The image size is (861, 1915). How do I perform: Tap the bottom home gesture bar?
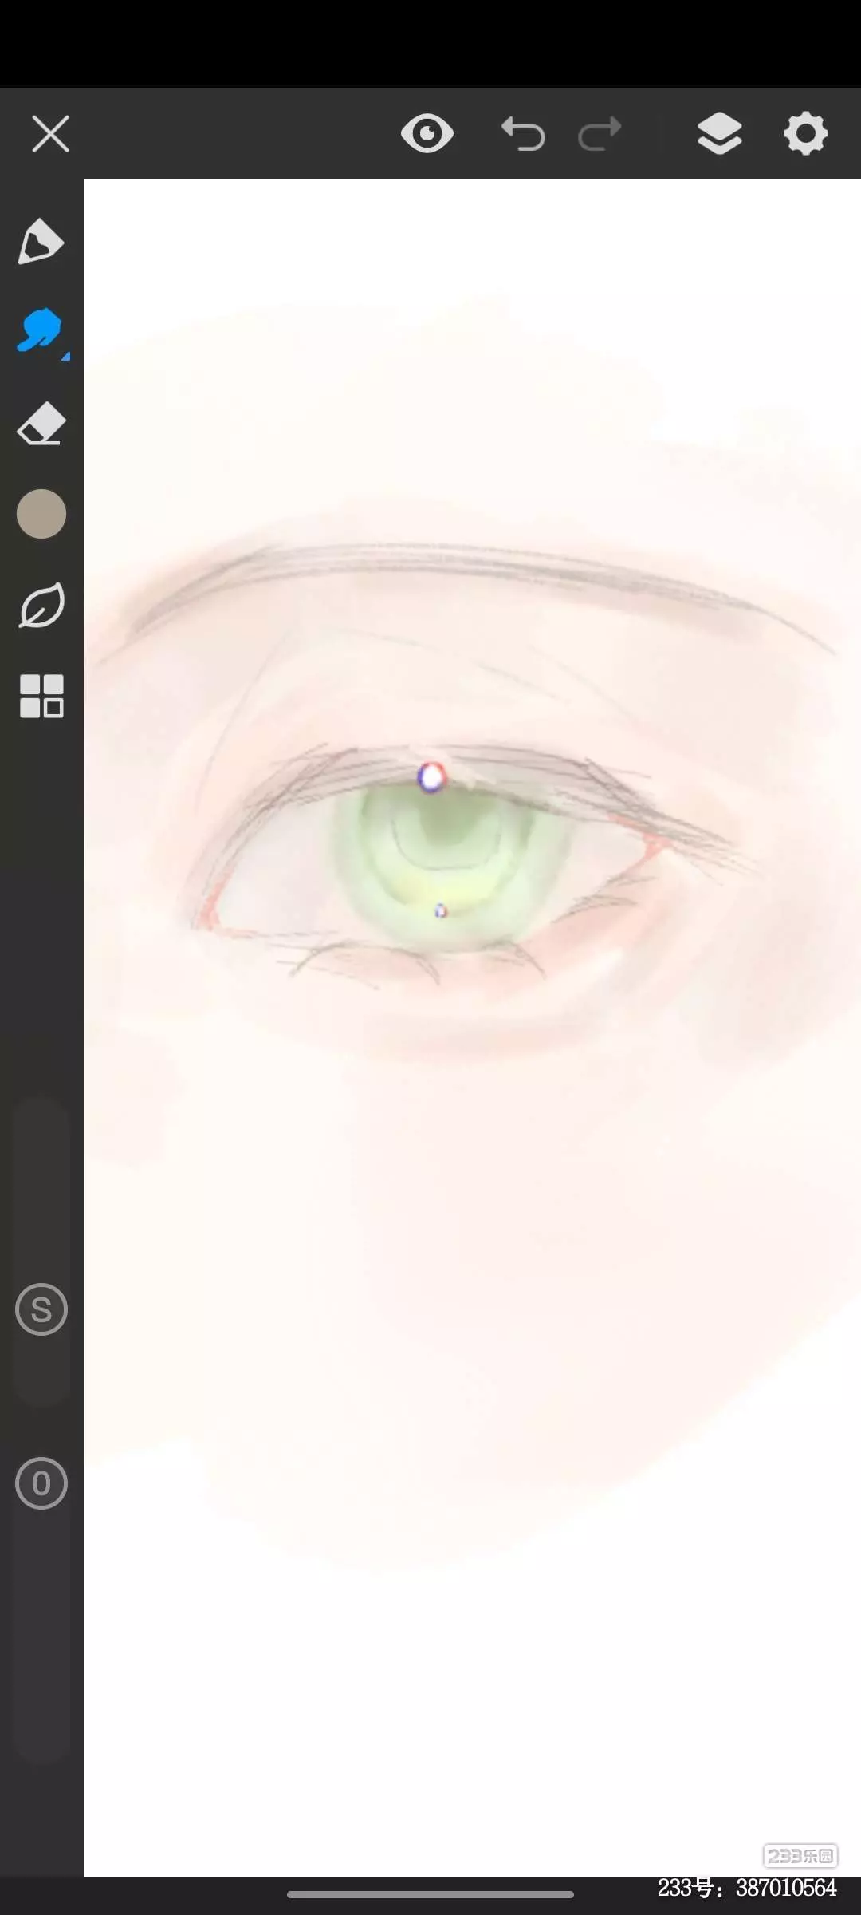pyautogui.click(x=431, y=1894)
